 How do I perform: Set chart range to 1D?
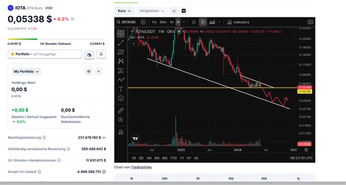pyautogui.click(x=134, y=158)
